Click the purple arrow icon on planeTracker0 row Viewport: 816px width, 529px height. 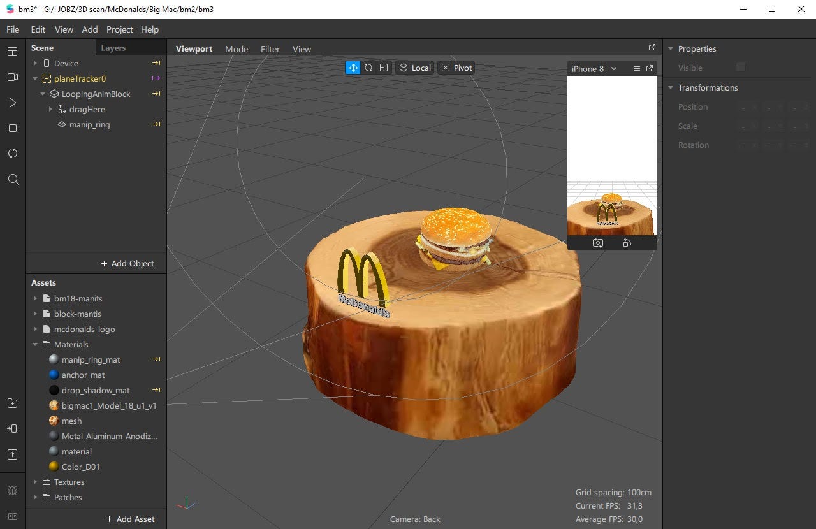coord(156,78)
